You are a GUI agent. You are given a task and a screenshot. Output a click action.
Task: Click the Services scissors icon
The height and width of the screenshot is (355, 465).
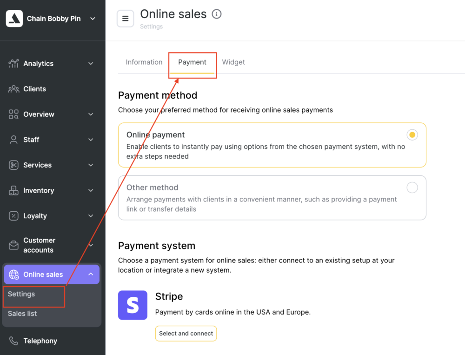tap(13, 165)
